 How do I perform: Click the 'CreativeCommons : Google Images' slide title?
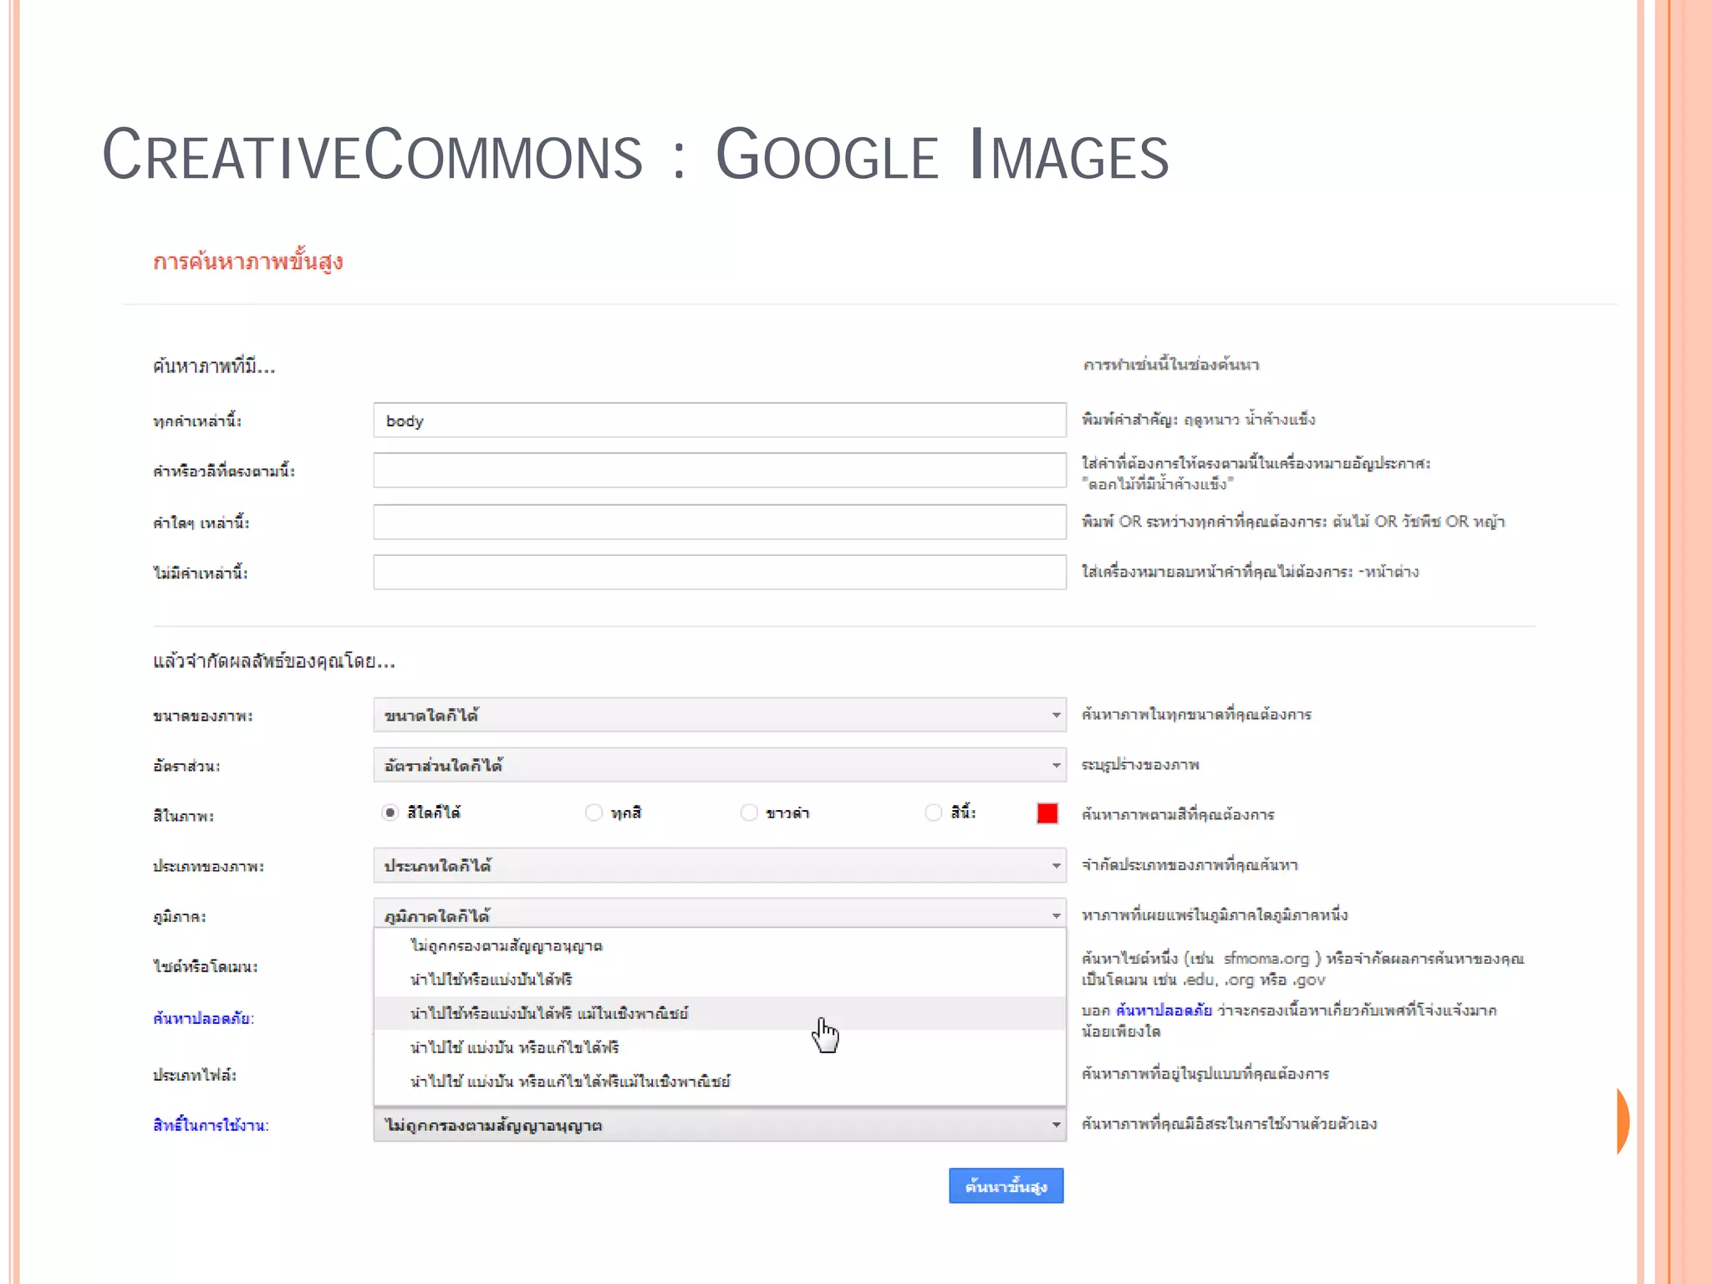pos(635,154)
